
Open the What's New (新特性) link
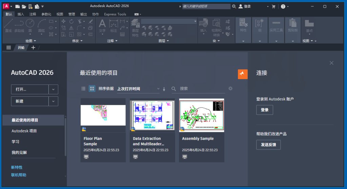tap(17, 167)
